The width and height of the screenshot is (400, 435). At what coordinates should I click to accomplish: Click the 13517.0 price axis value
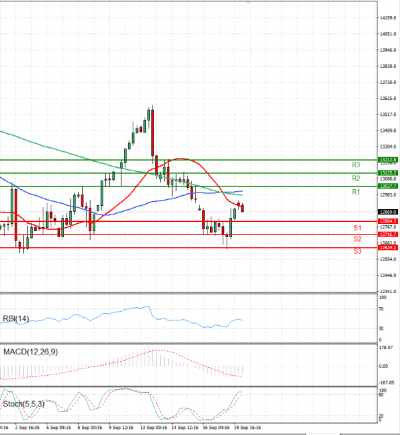tap(388, 115)
